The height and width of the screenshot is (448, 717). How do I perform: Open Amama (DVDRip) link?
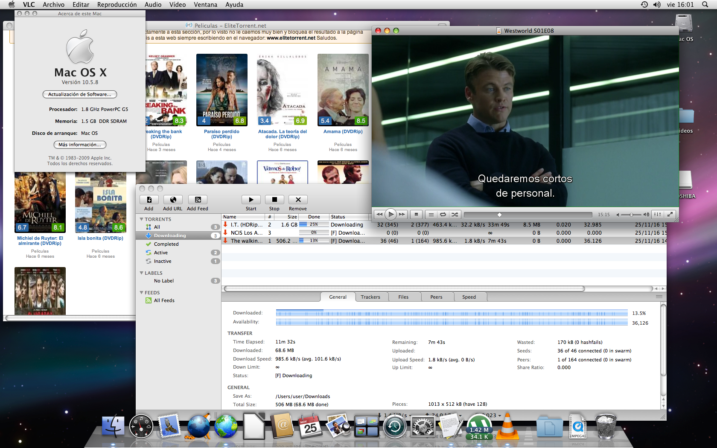pos(343,131)
